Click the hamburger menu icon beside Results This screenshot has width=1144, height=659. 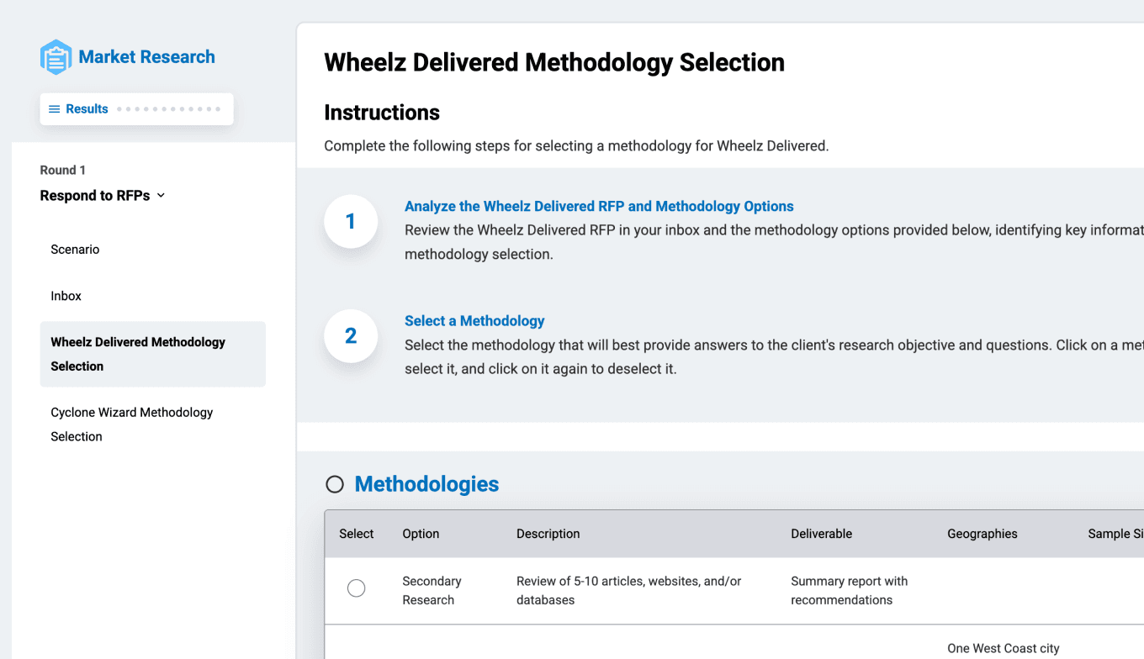(55, 109)
